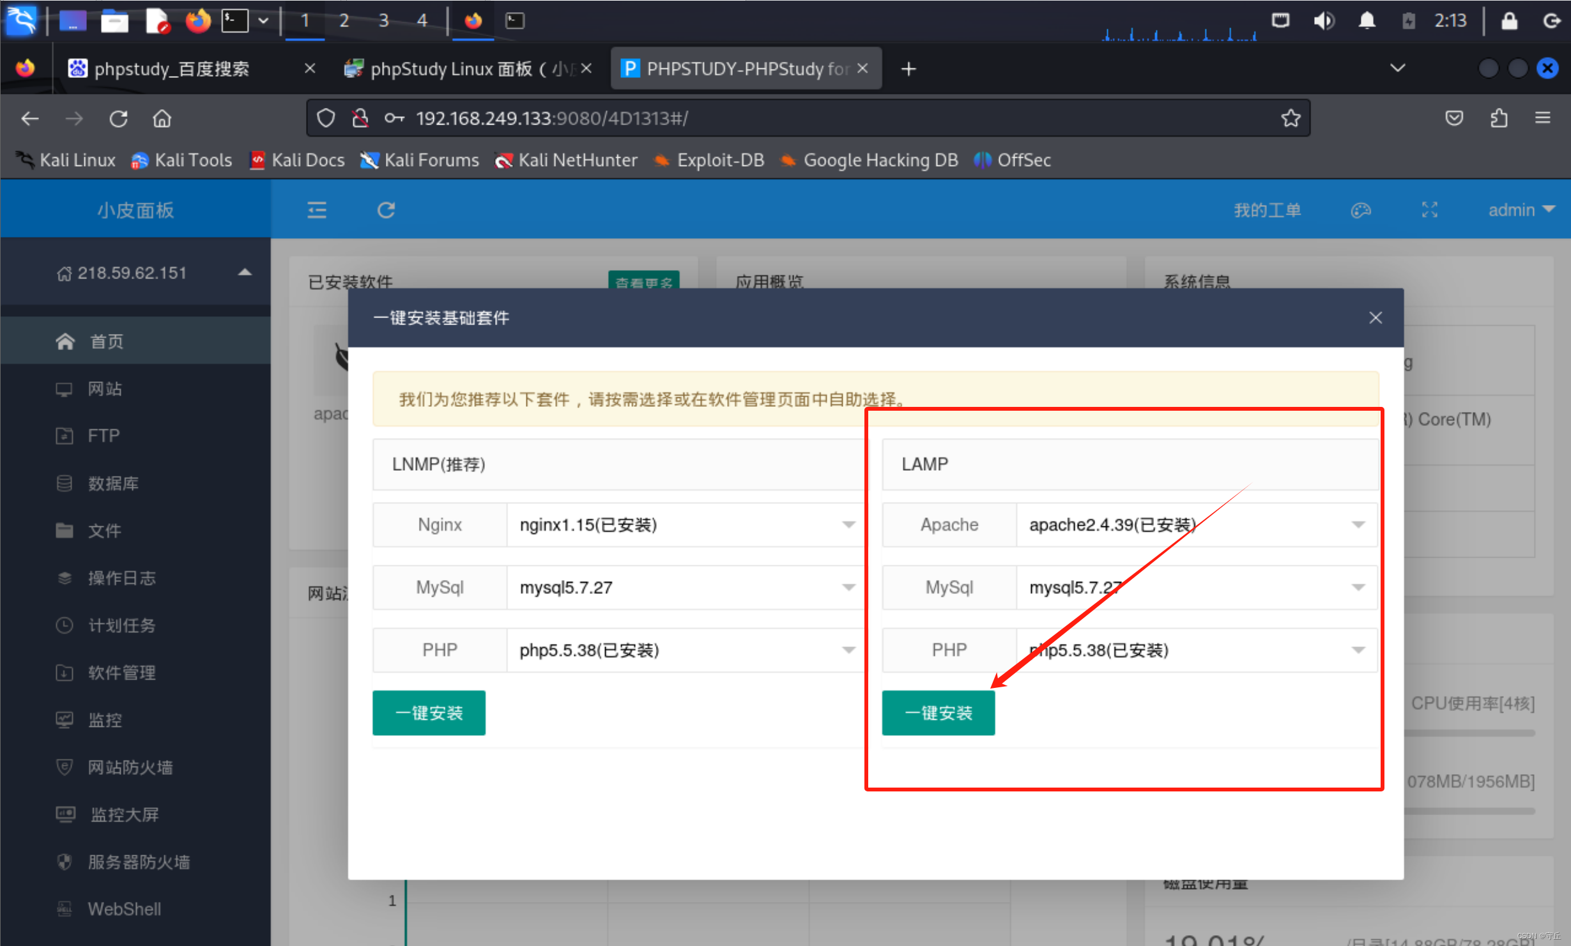This screenshot has width=1571, height=946.
Task: Bookmark page with the star icon
Action: [x=1291, y=118]
